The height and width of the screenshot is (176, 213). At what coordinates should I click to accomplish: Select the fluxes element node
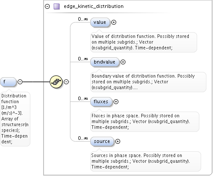(x=101, y=102)
